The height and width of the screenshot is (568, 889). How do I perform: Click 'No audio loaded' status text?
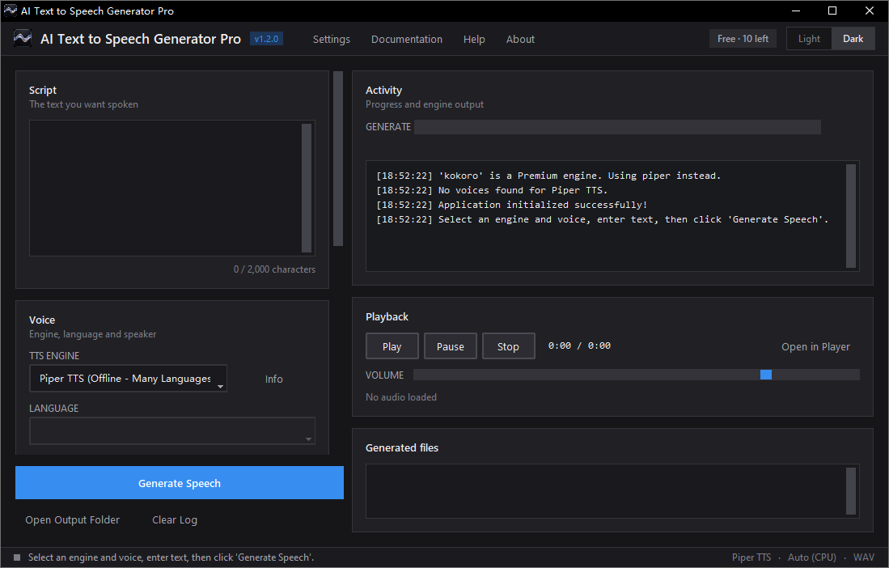[401, 397]
